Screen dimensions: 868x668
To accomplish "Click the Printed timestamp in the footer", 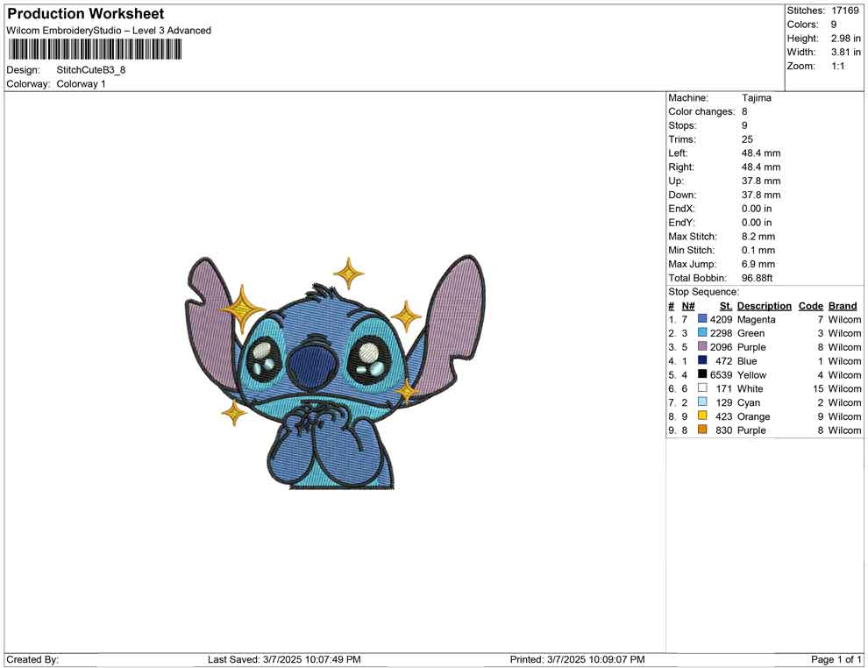I will point(578,660).
